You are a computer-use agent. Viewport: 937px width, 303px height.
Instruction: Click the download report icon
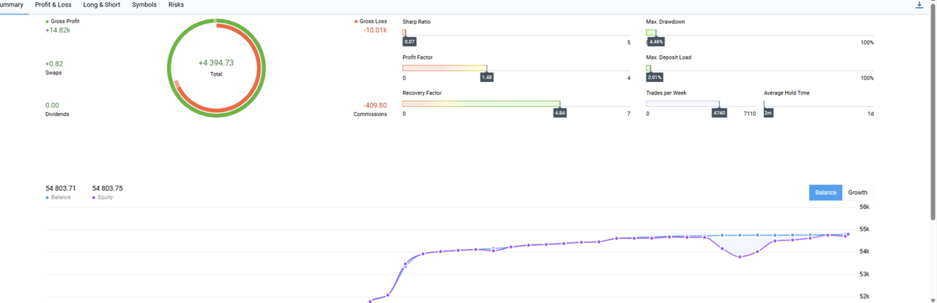pos(920,5)
